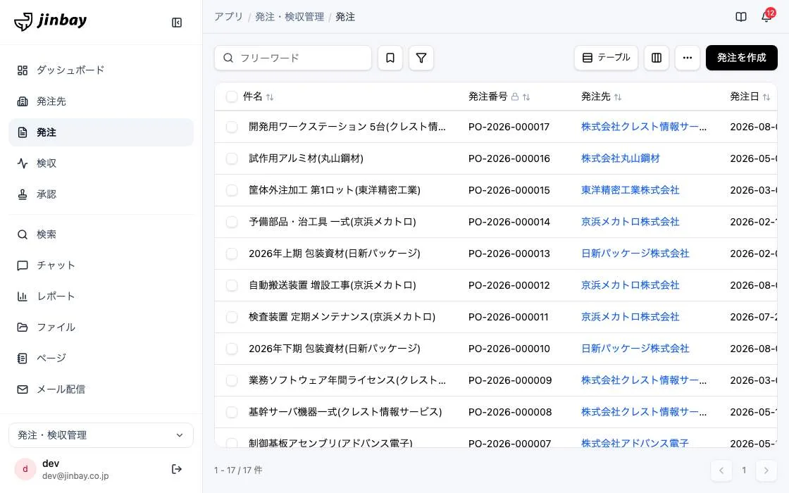789x493 pixels.
Task: Select 発注 in sidebar
Action: click(101, 132)
